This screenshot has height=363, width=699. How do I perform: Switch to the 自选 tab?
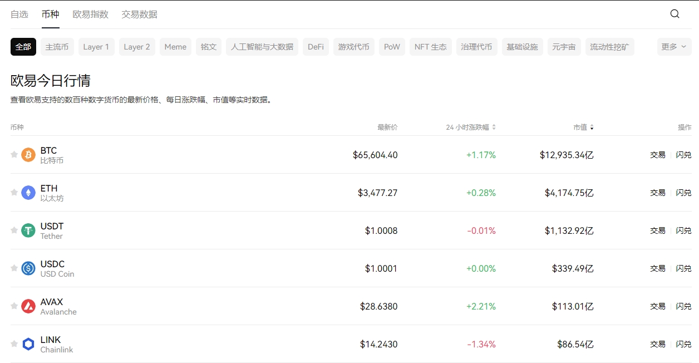click(19, 14)
